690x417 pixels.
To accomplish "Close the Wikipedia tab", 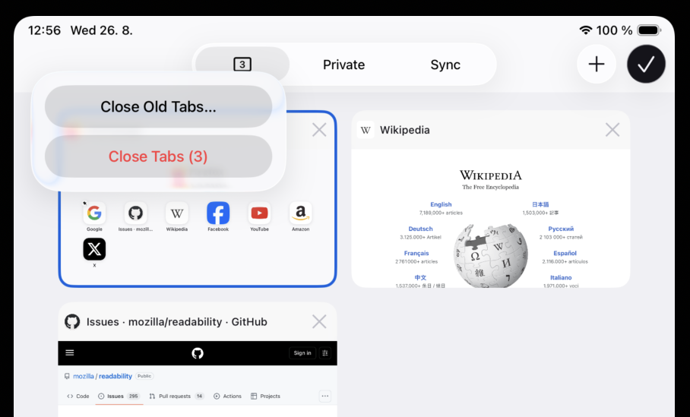I will 612,130.
